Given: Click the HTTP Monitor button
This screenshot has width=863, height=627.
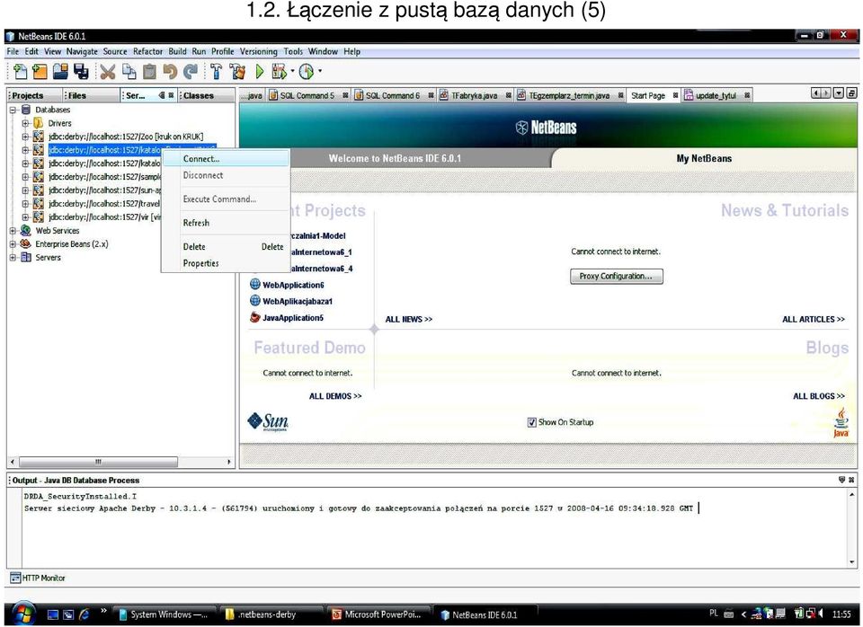Looking at the screenshot, I should 38,578.
